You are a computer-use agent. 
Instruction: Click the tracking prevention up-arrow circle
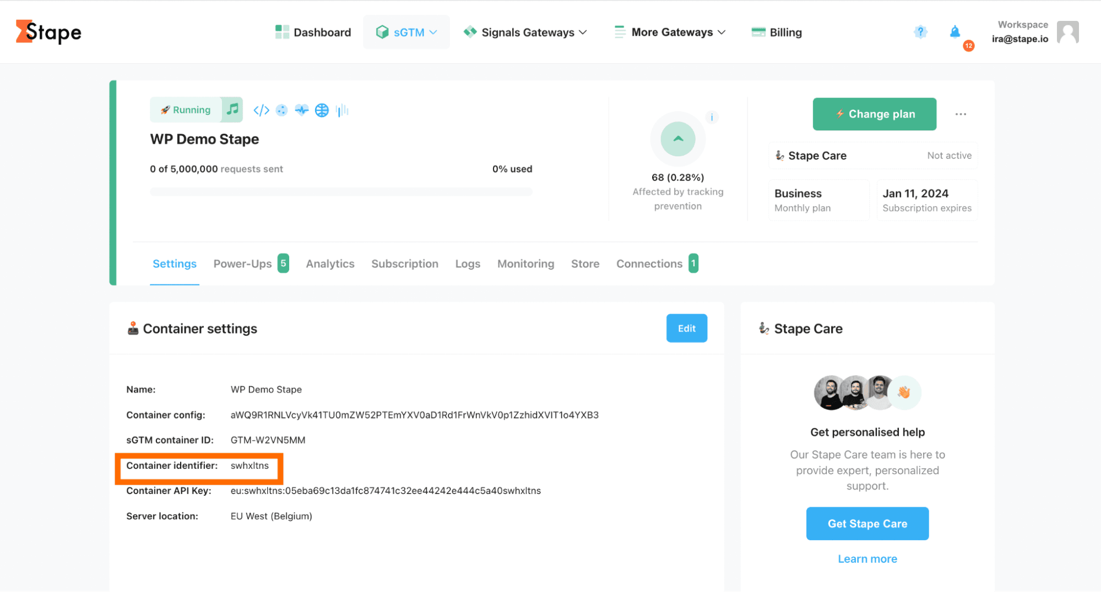coord(678,139)
